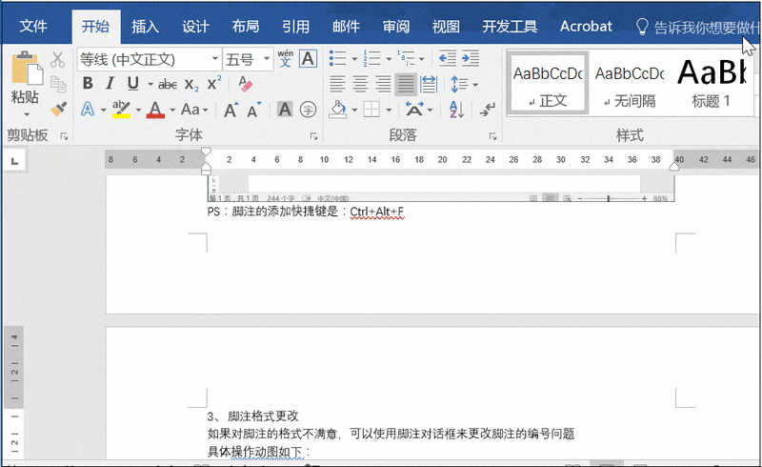Image resolution: width=762 pixels, height=467 pixels.
Task: Open underline style dropdown arrow
Action: pyautogui.click(x=150, y=85)
